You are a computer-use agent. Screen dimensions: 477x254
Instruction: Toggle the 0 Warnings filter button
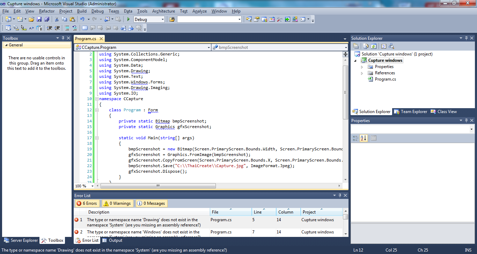tap(117, 203)
